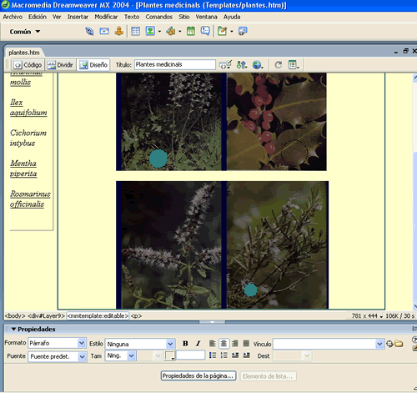417x393 pixels.
Task: Open the Edición menu
Action: tap(38, 17)
